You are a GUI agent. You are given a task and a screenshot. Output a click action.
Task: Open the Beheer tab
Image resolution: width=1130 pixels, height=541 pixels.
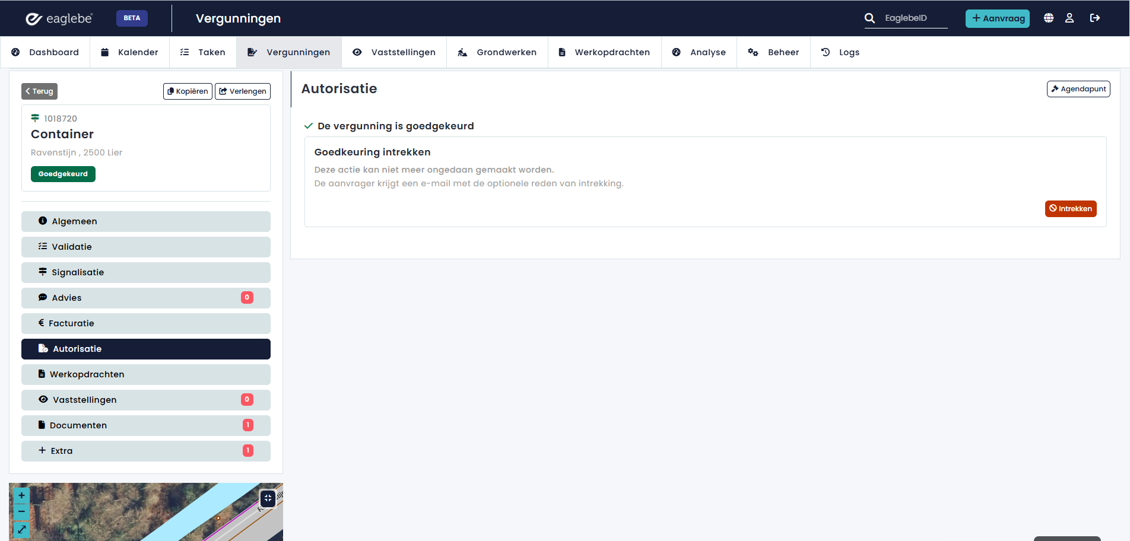[774, 52]
